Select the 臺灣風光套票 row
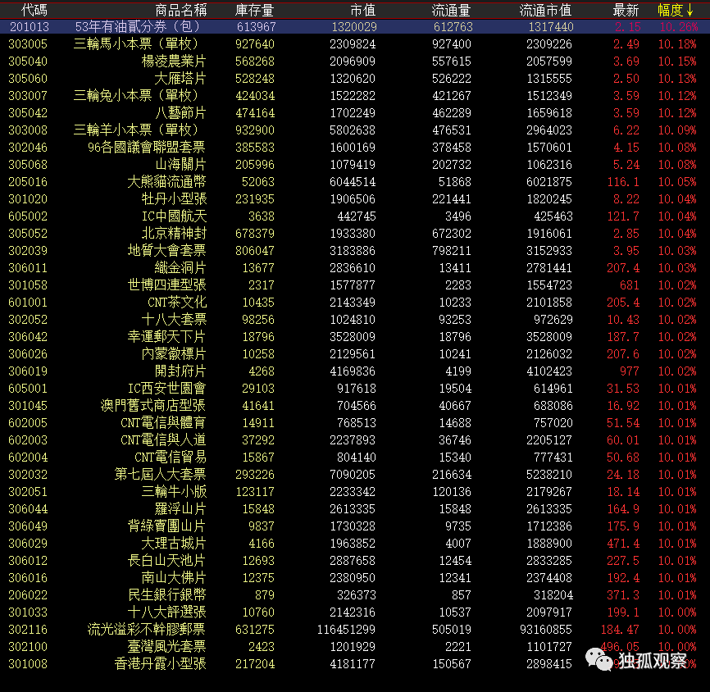 (355, 646)
